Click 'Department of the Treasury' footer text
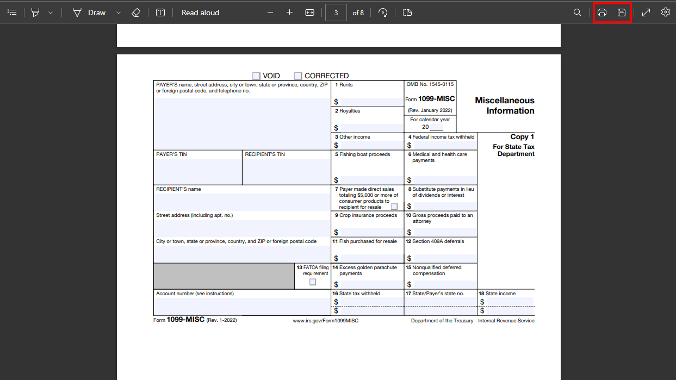Screen dimensions: 676x380 442,321
